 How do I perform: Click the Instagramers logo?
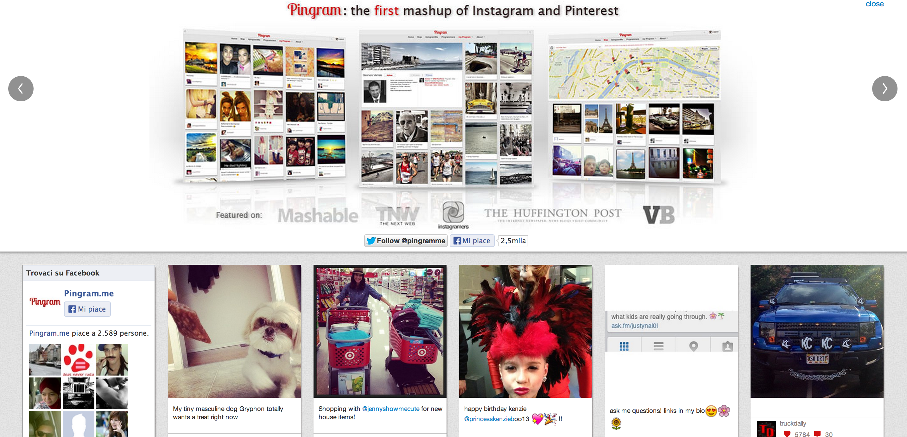tap(453, 215)
